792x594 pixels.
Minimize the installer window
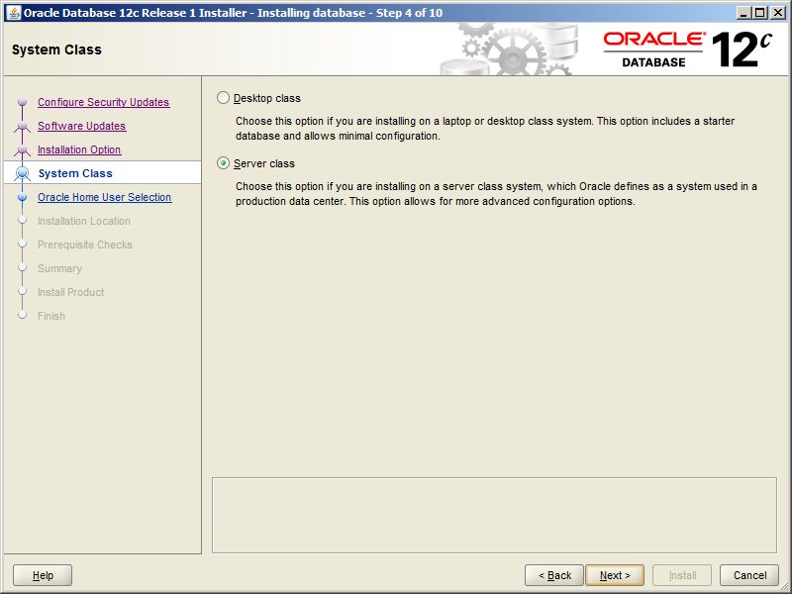point(742,13)
